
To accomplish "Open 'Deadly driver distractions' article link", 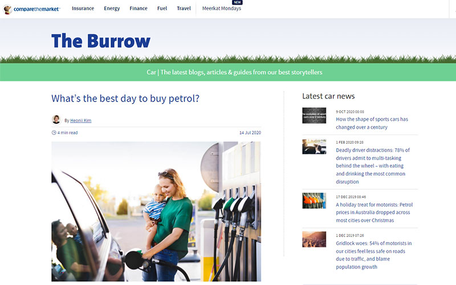I will 373,166.
